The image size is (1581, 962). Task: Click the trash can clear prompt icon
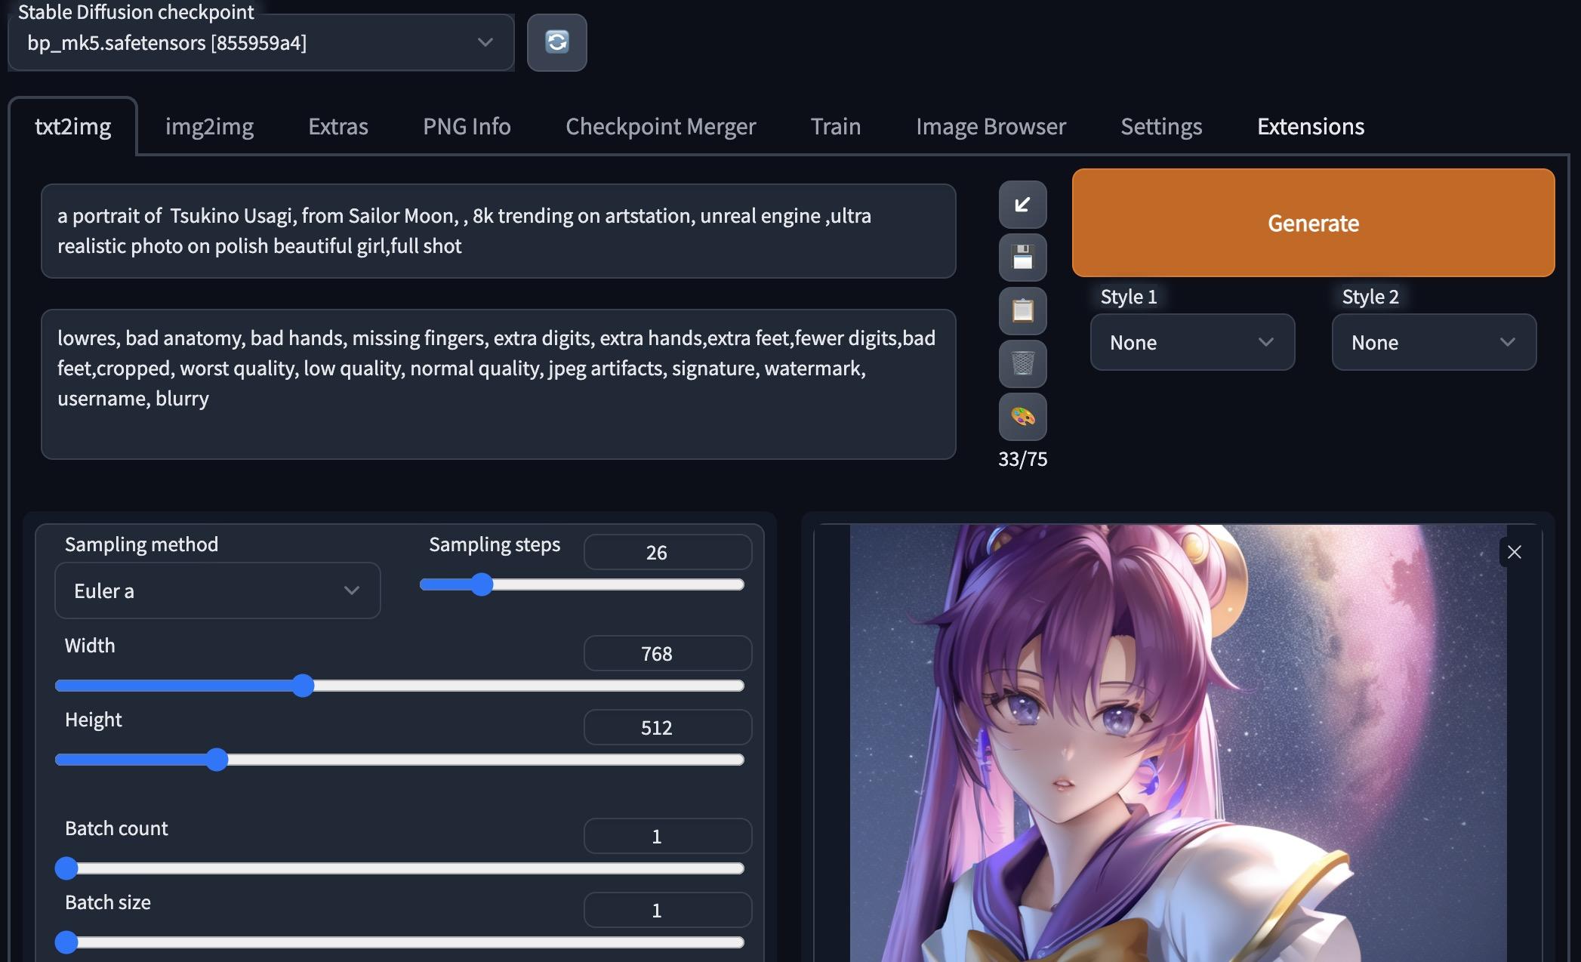pyautogui.click(x=1022, y=363)
